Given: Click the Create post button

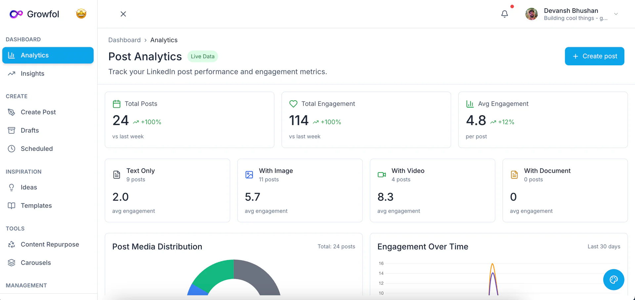Looking at the screenshot, I should point(594,56).
